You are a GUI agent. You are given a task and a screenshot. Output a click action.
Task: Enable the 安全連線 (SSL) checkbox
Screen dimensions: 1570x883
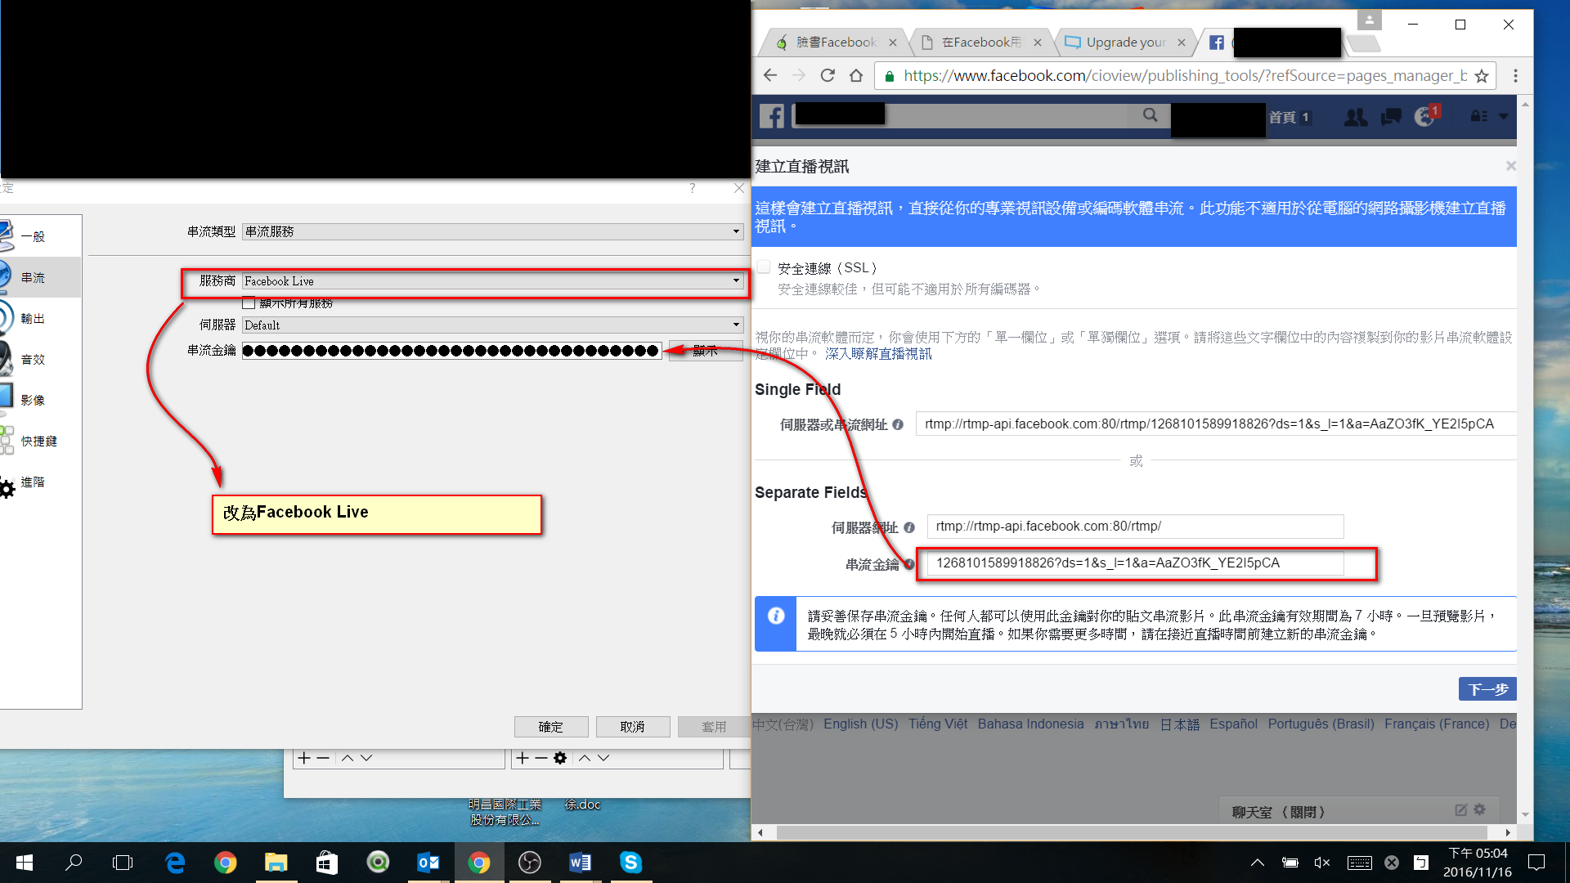pos(764,267)
